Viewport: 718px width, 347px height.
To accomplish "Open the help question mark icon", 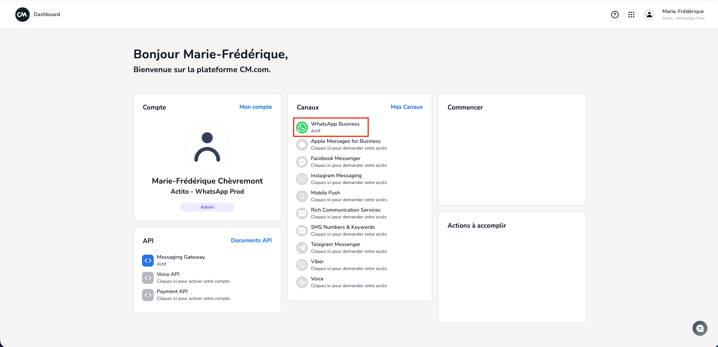I will coord(615,15).
